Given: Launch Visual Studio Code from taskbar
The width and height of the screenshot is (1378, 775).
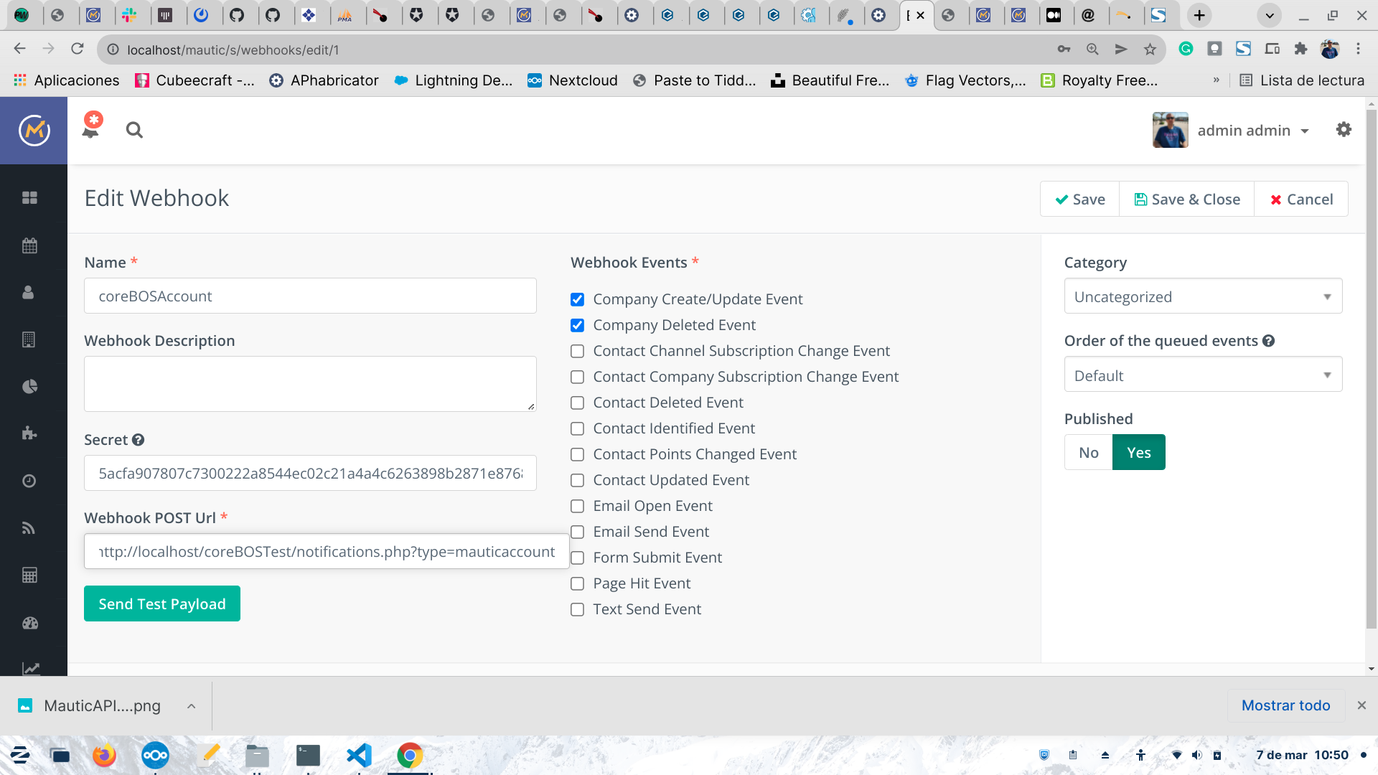Looking at the screenshot, I should (x=359, y=755).
